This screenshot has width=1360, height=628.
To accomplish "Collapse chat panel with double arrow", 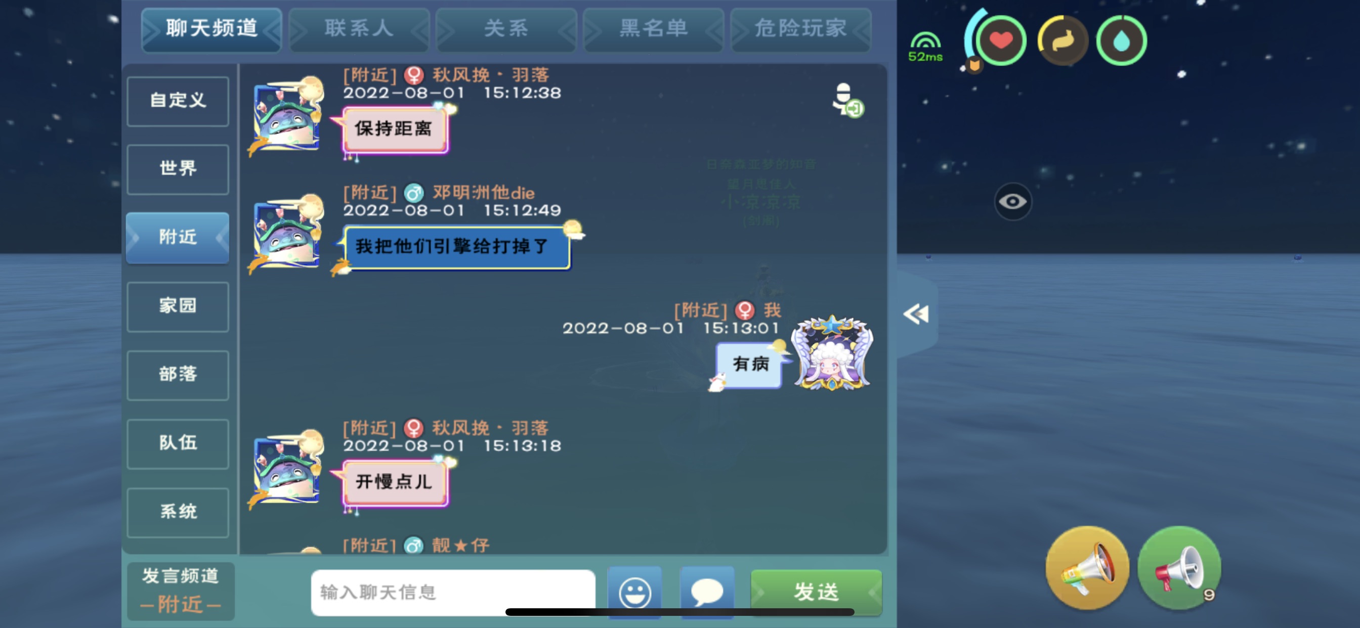I will pyautogui.click(x=916, y=314).
